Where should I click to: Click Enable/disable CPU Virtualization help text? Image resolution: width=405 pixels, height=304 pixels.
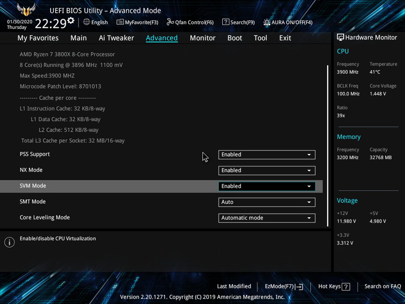(58, 238)
